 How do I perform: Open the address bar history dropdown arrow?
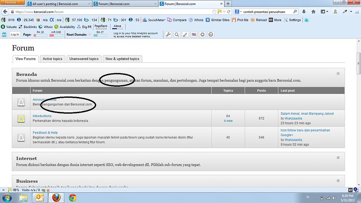point(224,12)
